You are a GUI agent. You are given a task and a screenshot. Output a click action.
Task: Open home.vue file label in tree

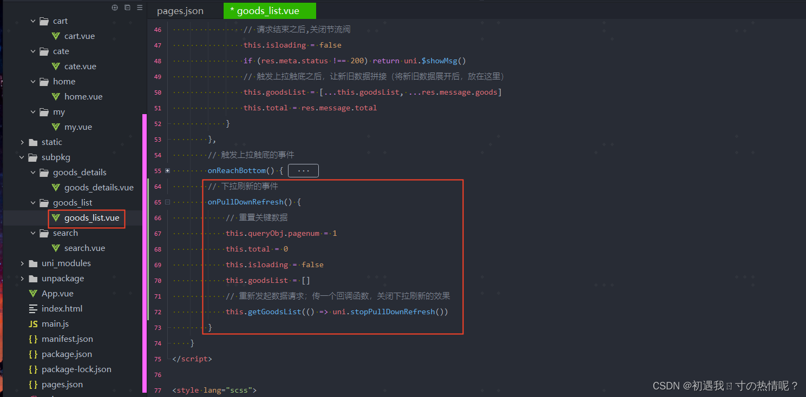83,97
